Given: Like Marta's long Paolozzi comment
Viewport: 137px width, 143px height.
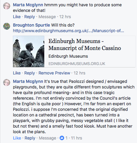Looking at the screenshot, I should coord(17,138).
